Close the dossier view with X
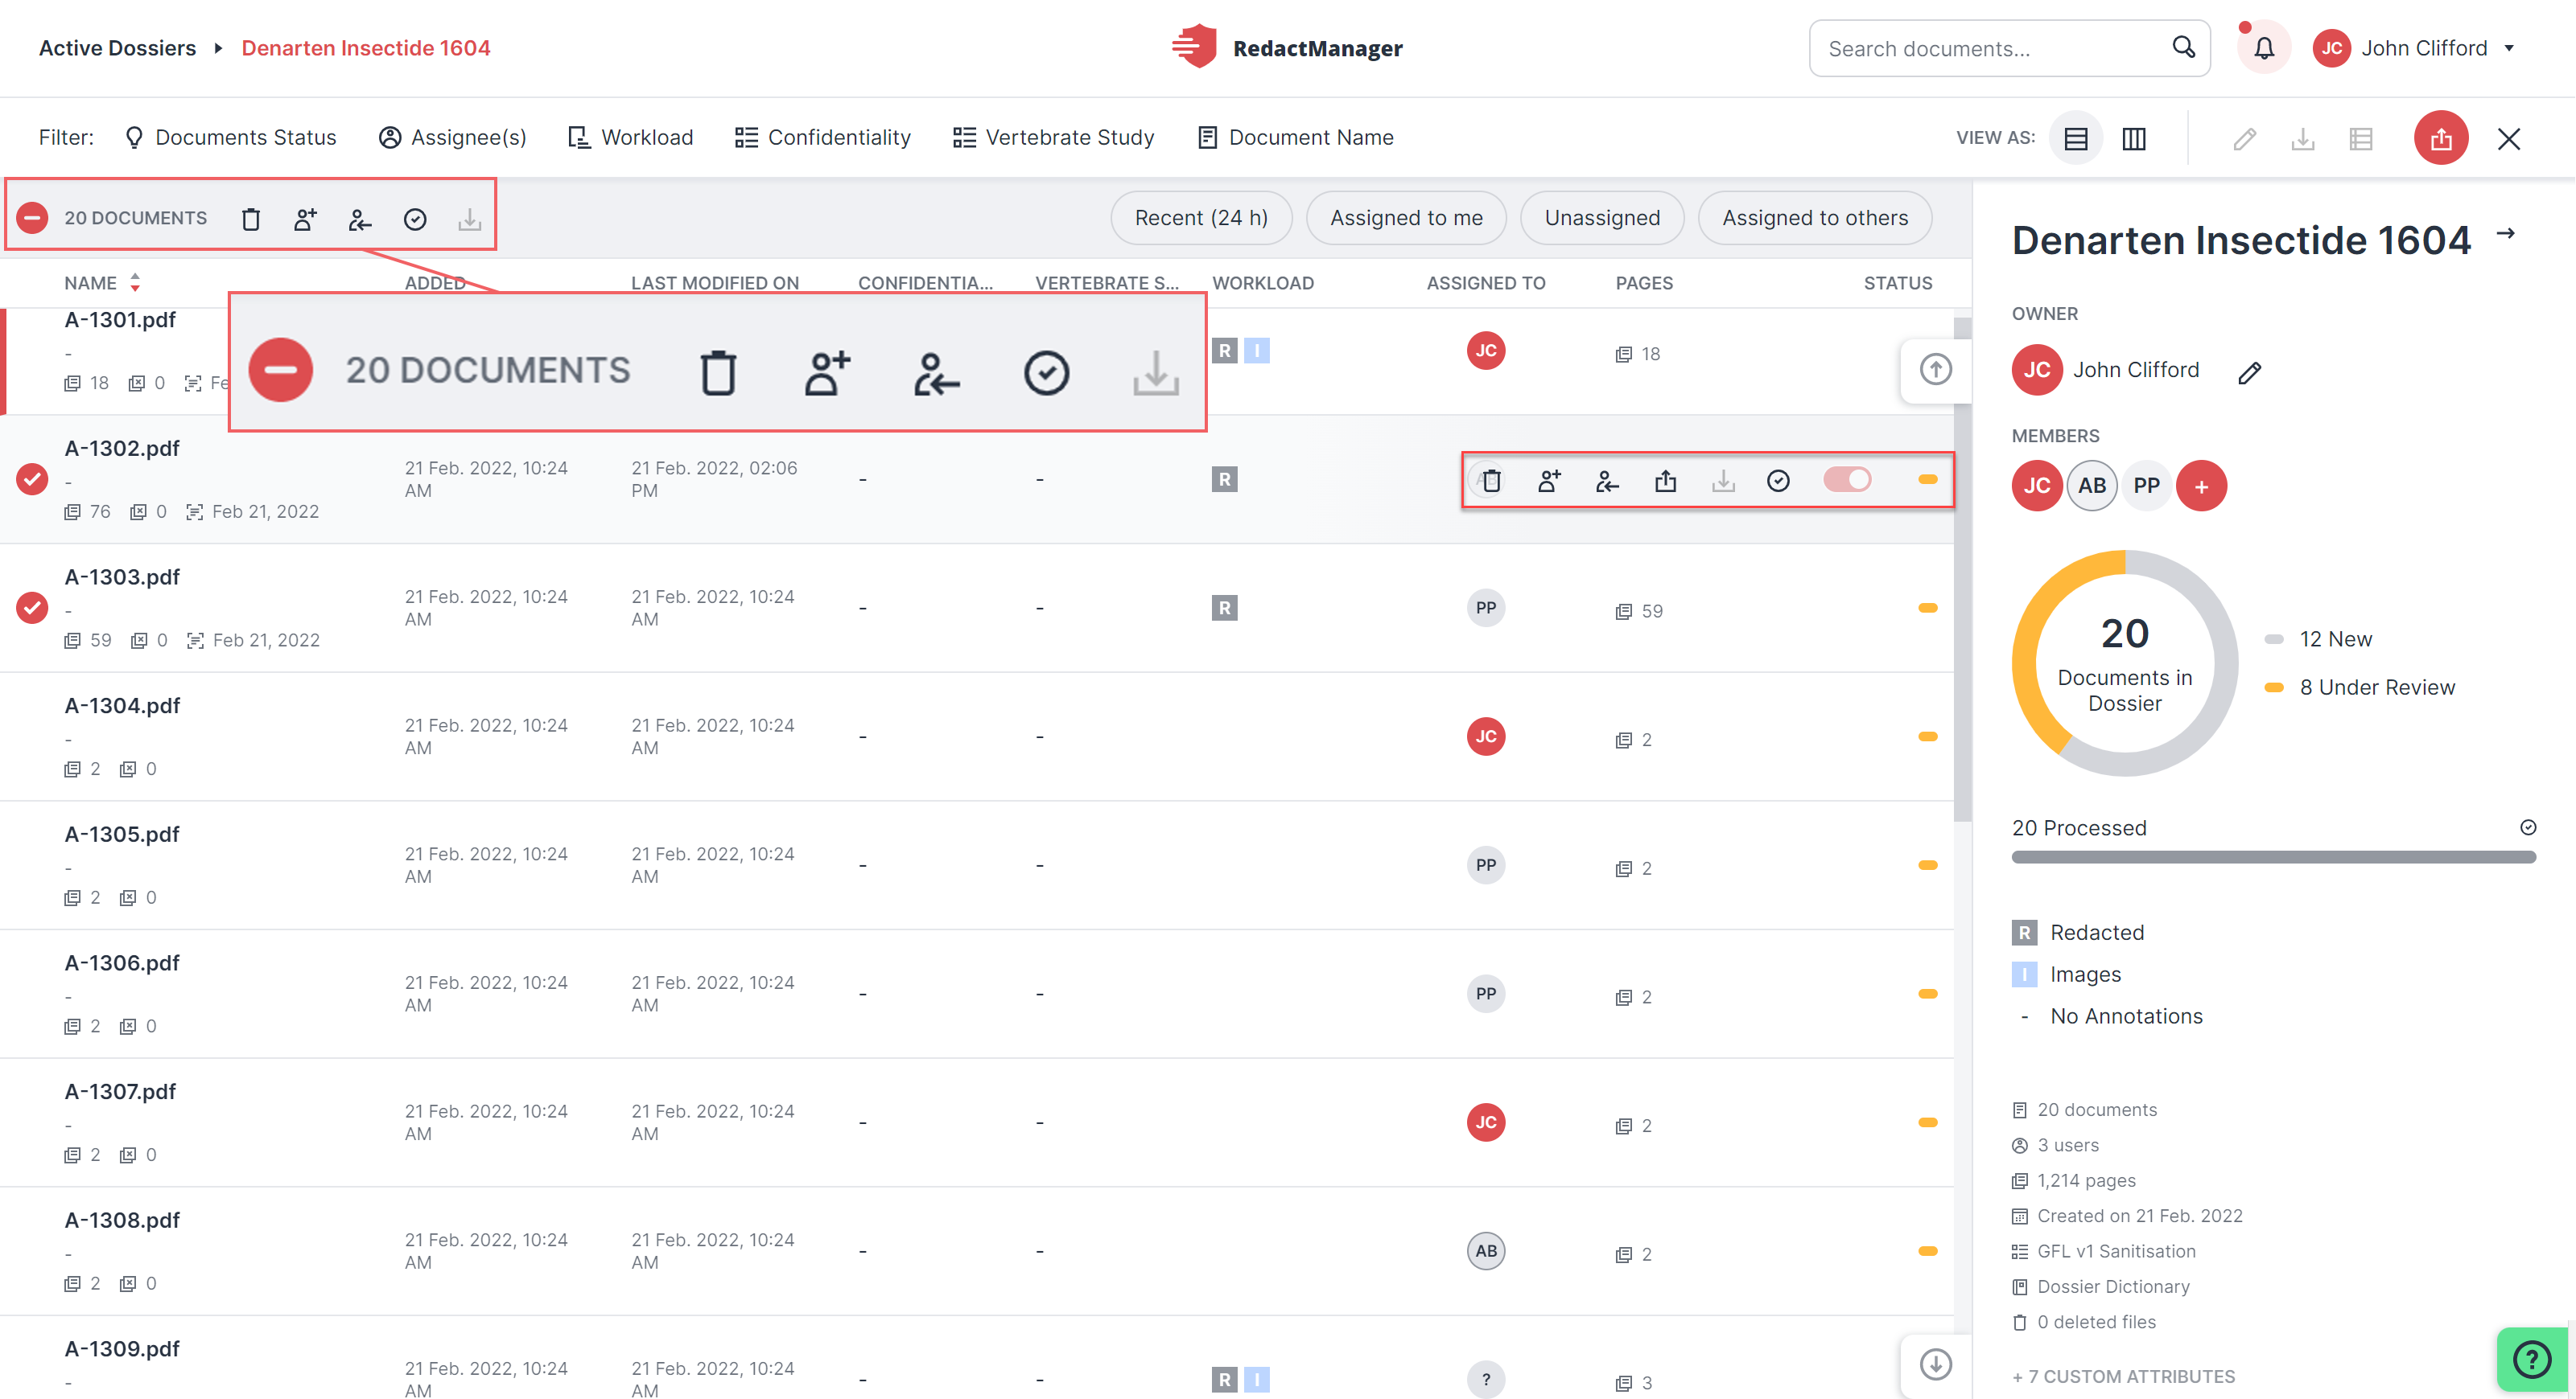2576x1399 pixels. point(2509,138)
